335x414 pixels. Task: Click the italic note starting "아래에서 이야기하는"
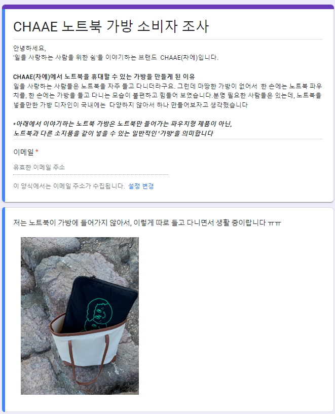click(x=123, y=124)
